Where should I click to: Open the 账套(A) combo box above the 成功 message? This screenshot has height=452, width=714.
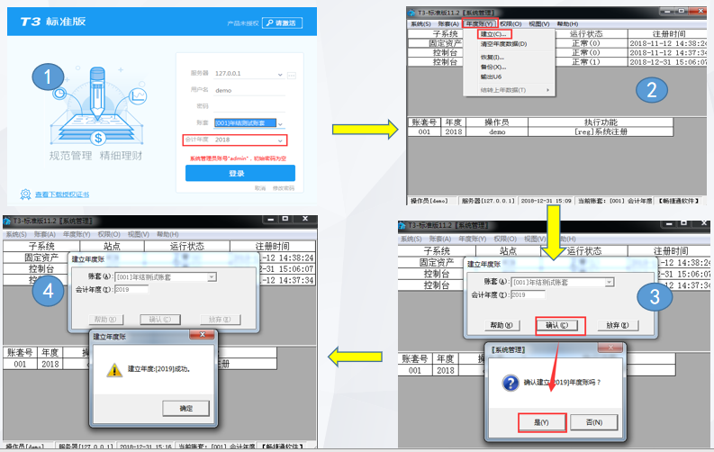[x=212, y=277]
